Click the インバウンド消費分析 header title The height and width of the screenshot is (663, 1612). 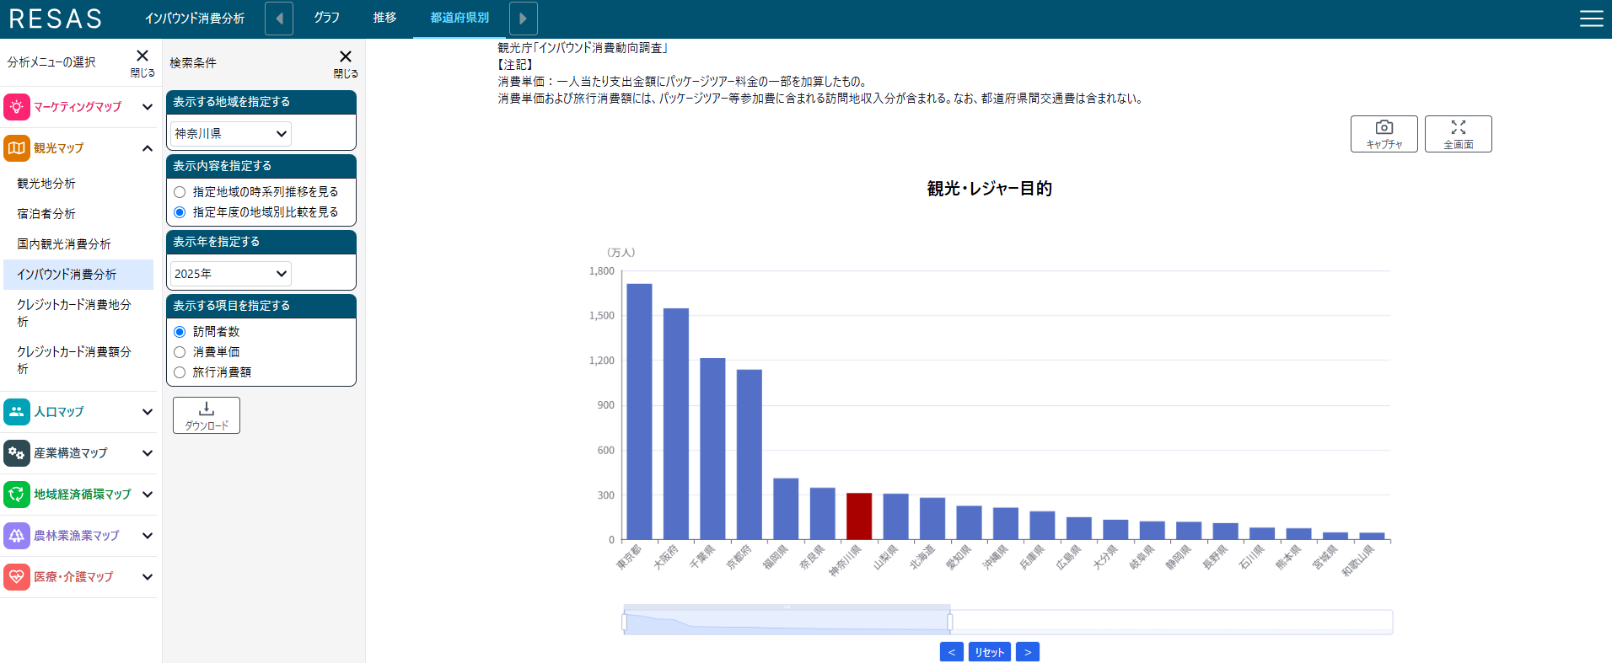[195, 19]
